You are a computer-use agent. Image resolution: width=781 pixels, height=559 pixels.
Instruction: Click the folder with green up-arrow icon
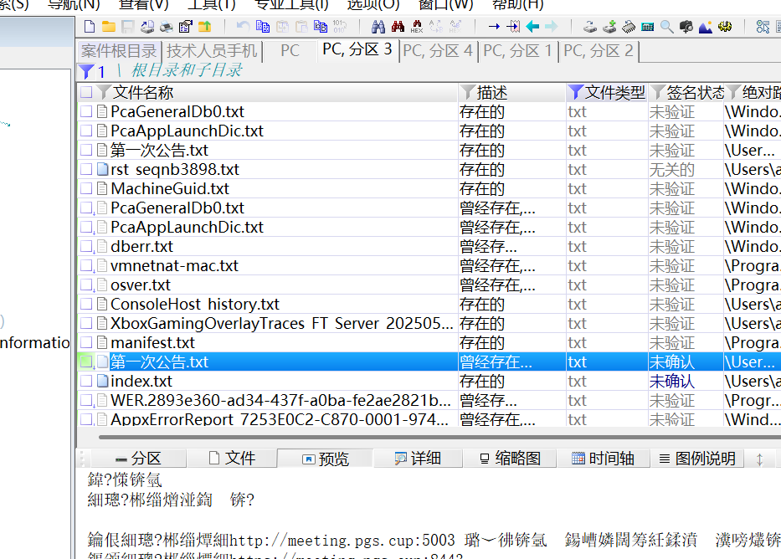pyautogui.click(x=205, y=27)
